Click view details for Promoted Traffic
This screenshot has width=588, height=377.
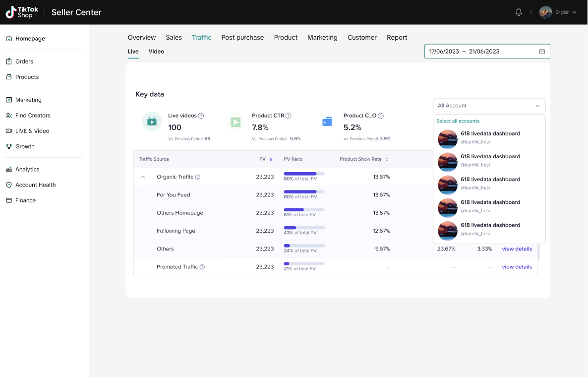tap(517, 267)
